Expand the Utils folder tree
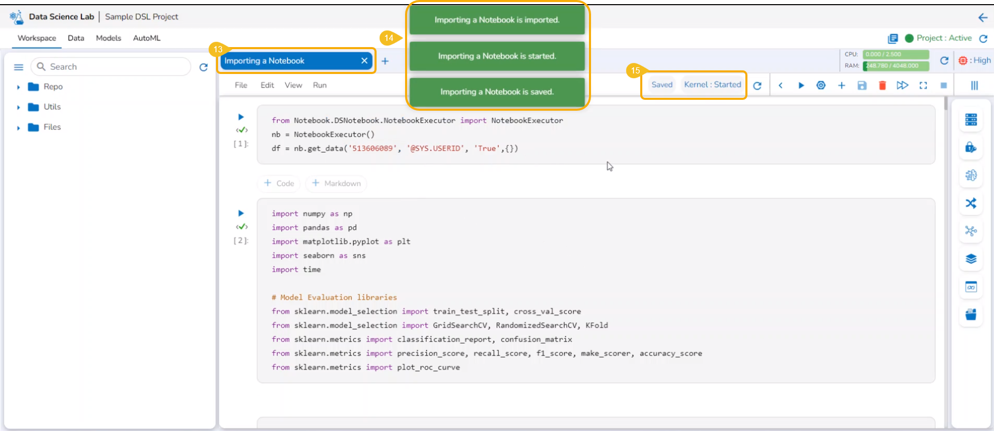 click(19, 107)
